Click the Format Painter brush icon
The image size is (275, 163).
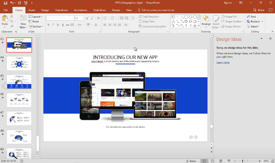pos(12,26)
